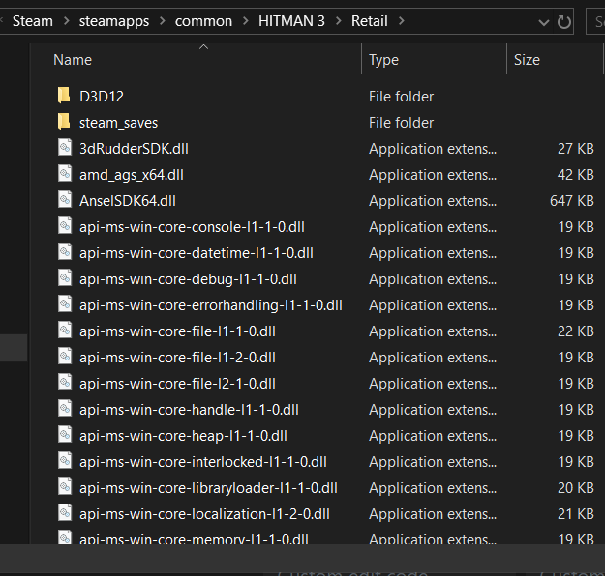Click the api-ms-win-core-libraryloader-l1-1-0.dll file icon
Viewport: 605px width, 576px height.
point(65,487)
